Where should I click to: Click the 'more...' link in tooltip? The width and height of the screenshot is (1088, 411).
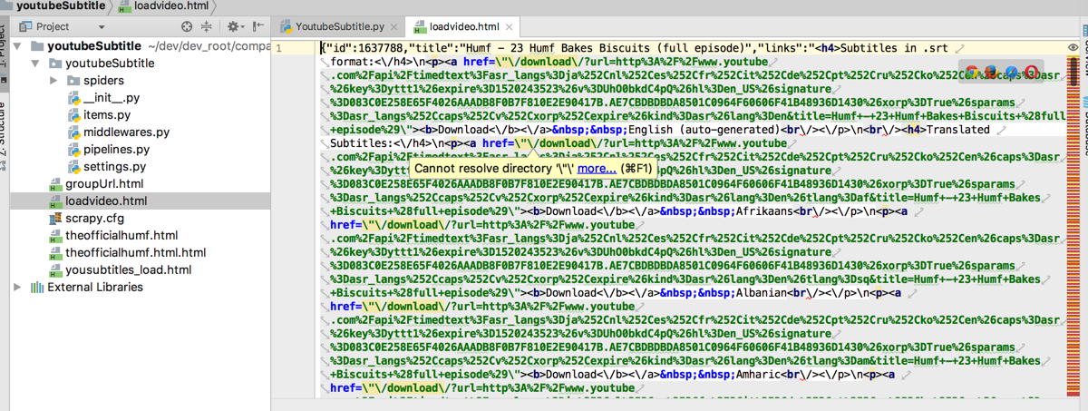point(597,169)
